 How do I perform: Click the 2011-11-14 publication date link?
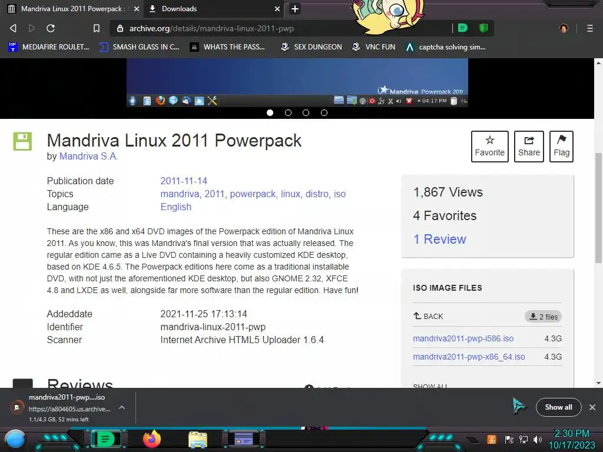pyautogui.click(x=184, y=181)
